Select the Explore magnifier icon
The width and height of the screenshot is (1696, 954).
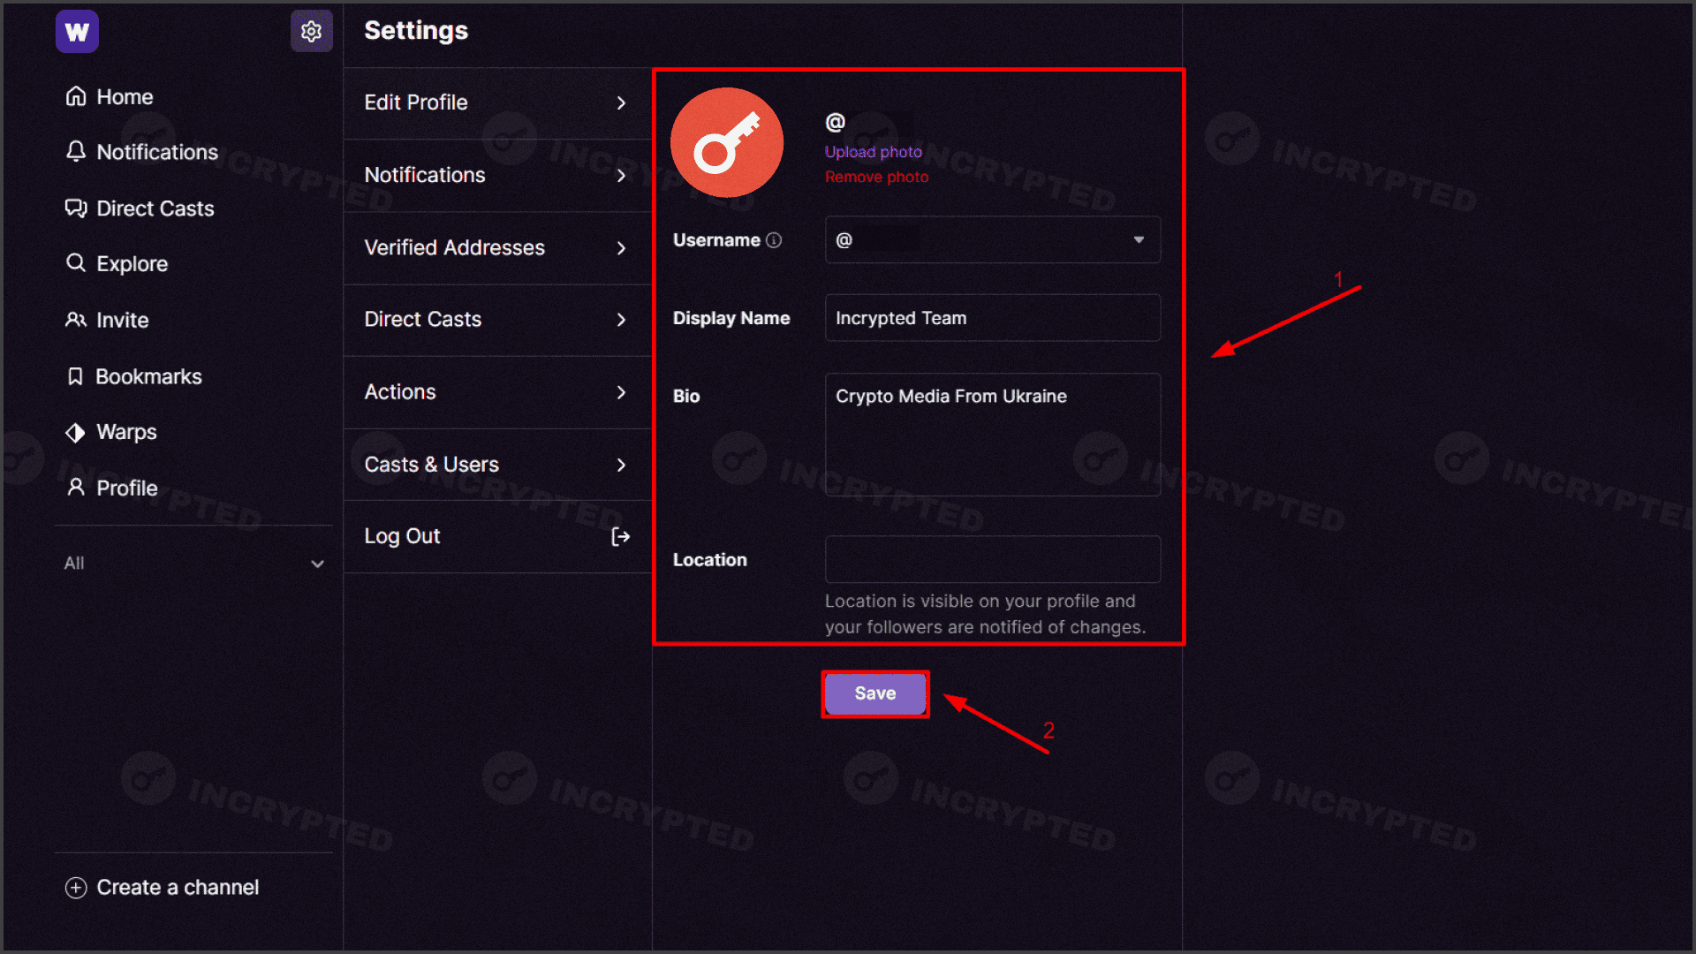tap(75, 262)
